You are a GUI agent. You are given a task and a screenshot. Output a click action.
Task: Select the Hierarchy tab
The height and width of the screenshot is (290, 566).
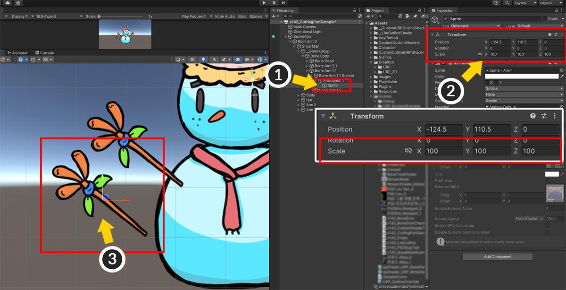283,10
